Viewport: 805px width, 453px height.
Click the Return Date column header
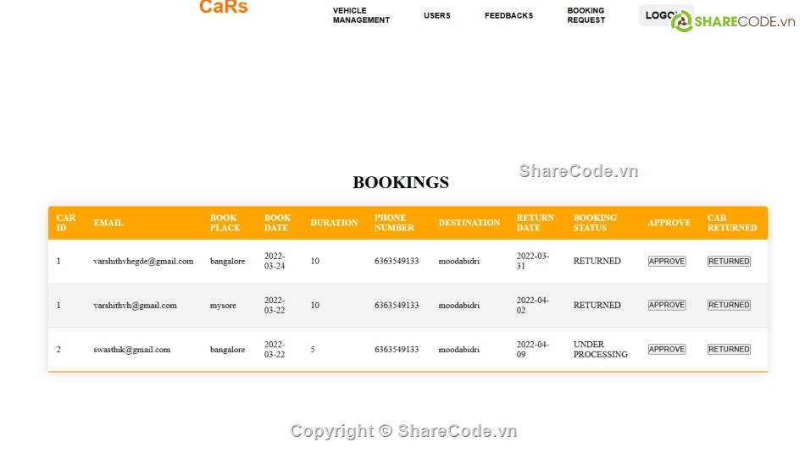pyautogui.click(x=535, y=223)
